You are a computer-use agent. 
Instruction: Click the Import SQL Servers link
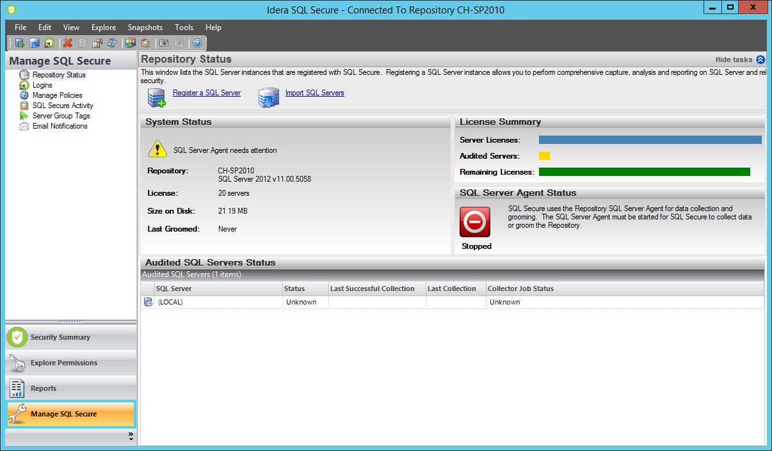[x=315, y=93]
